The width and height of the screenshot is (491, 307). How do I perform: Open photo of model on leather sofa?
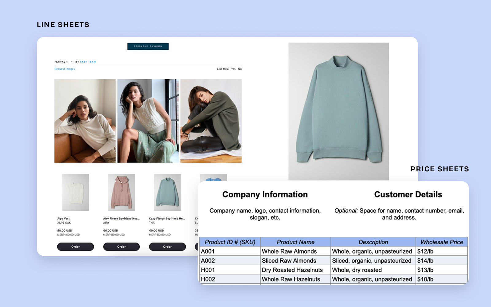click(85, 121)
